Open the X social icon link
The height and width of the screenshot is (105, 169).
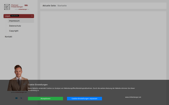21,98
